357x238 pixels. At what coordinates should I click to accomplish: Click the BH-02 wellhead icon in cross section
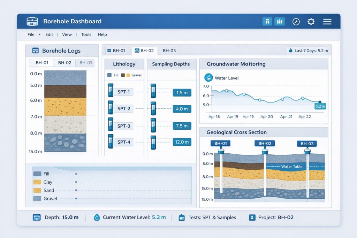(265, 151)
